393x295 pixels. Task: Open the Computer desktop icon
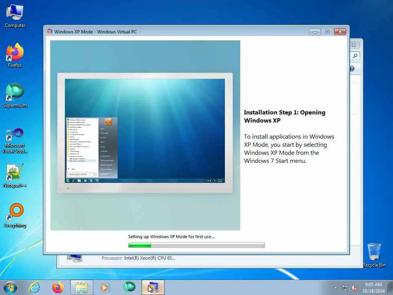15,16
